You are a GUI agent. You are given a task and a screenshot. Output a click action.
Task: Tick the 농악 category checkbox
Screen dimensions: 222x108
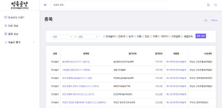point(127,36)
